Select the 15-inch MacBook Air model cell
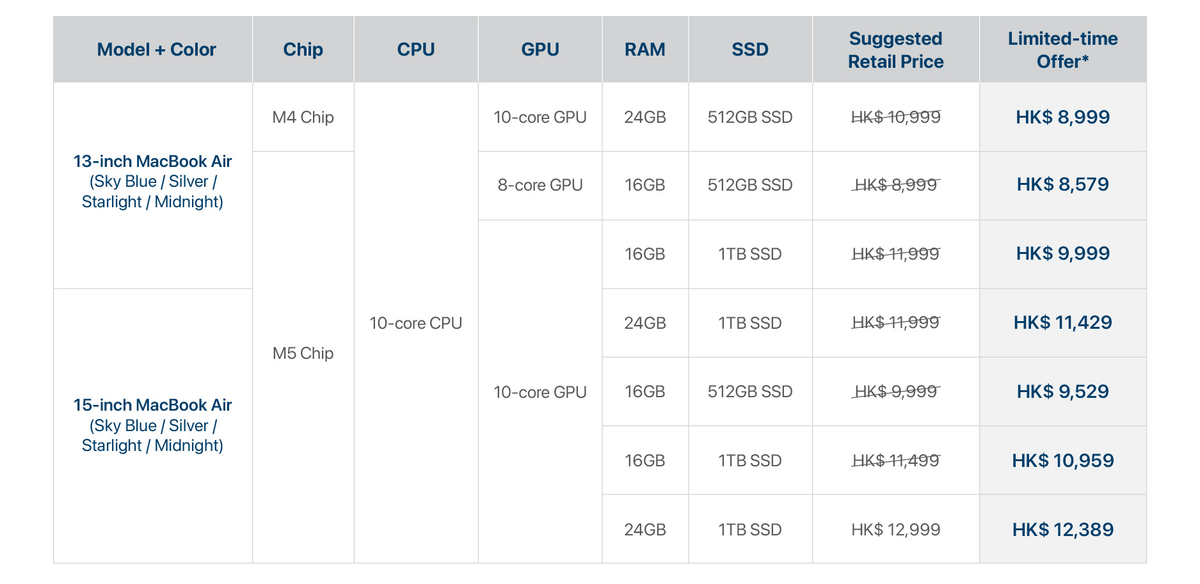 [x=152, y=425]
